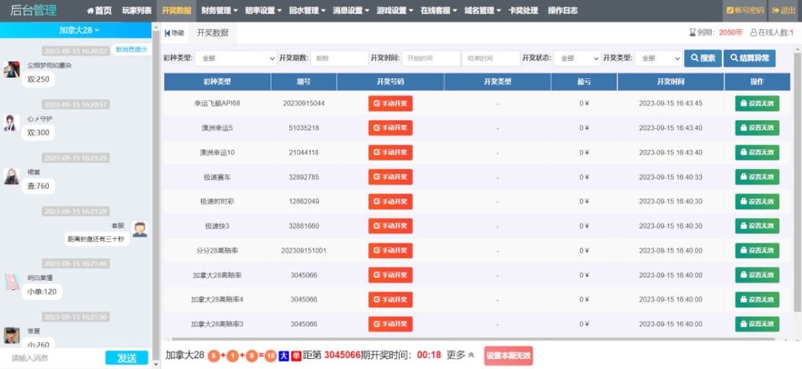Click 手动开奖 for 幸运飞艇API68 row
This screenshot has width=802, height=369.
click(390, 103)
